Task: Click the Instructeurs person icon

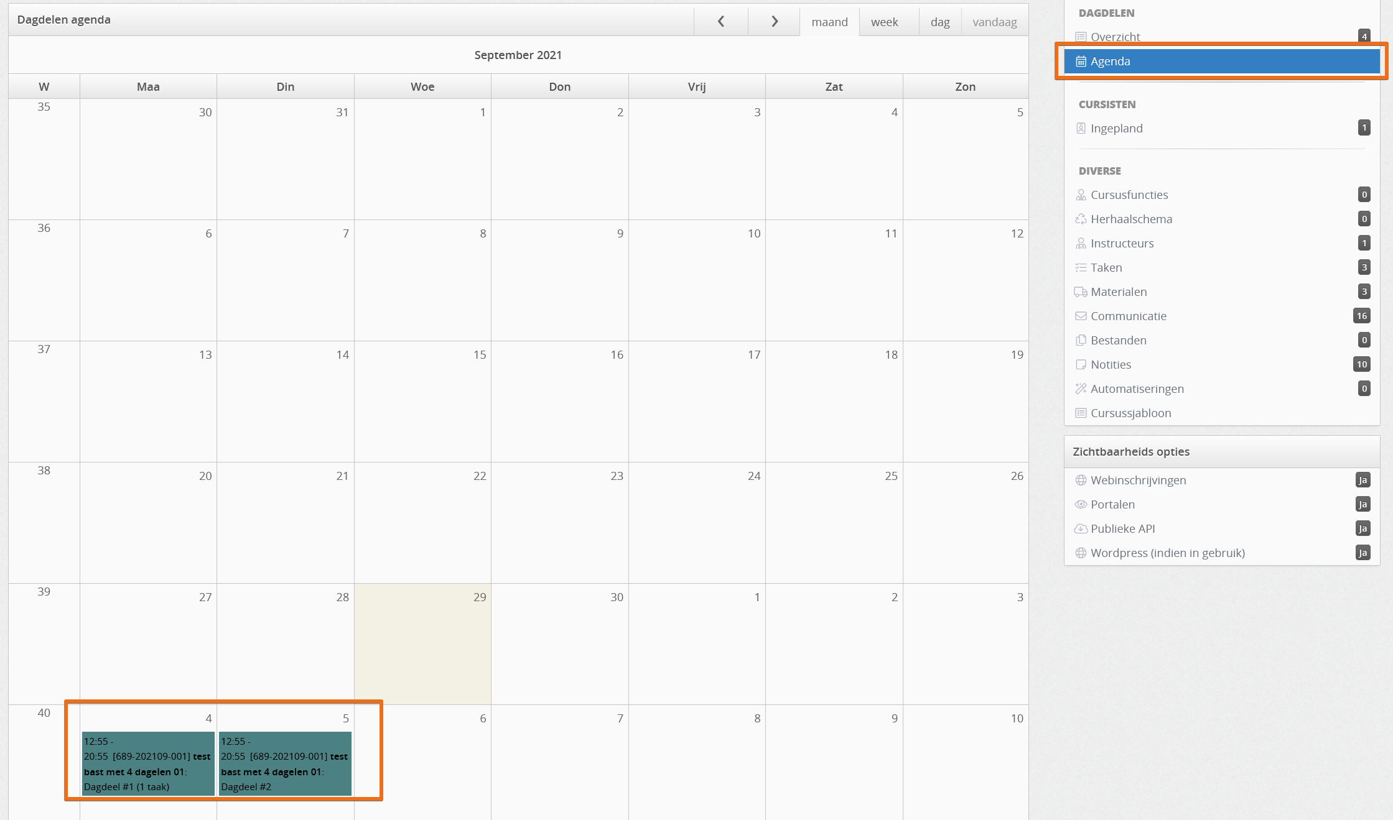Action: click(x=1081, y=244)
